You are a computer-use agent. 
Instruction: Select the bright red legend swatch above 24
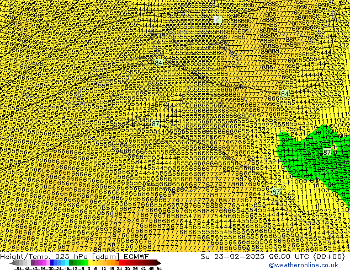tap(120, 263)
